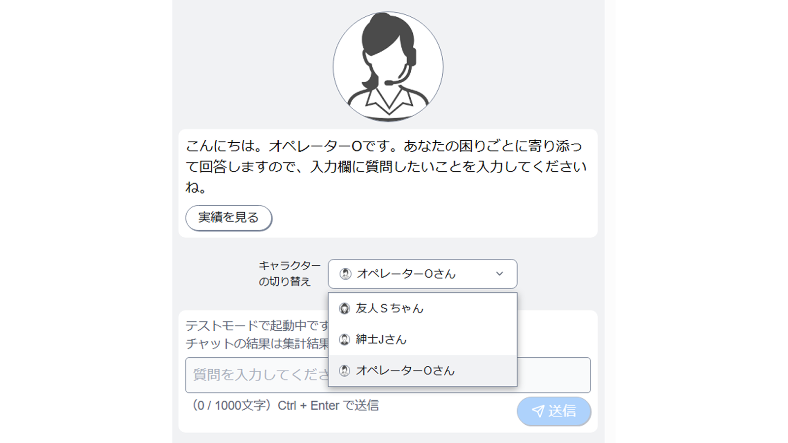The width and height of the screenshot is (788, 443).
Task: Click the avatar icon beside 友人Sちゃん
Action: point(345,309)
